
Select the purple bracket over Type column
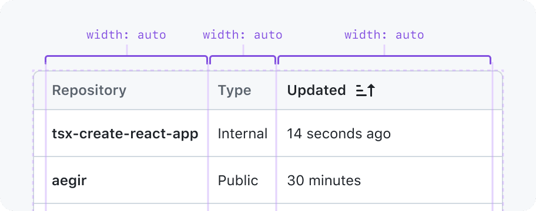243,59
